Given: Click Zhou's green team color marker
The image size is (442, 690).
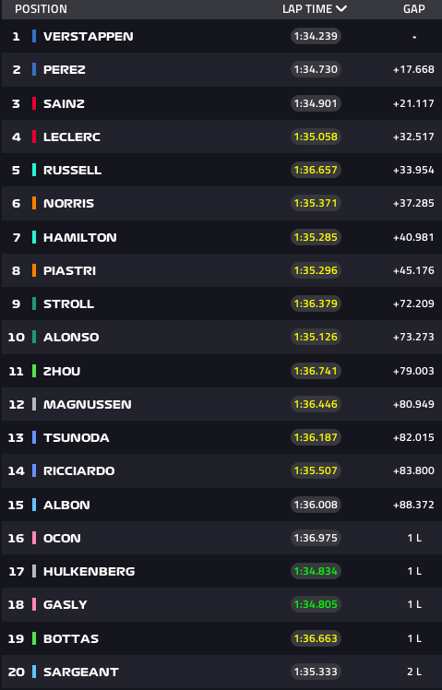Looking at the screenshot, I should (x=34, y=371).
